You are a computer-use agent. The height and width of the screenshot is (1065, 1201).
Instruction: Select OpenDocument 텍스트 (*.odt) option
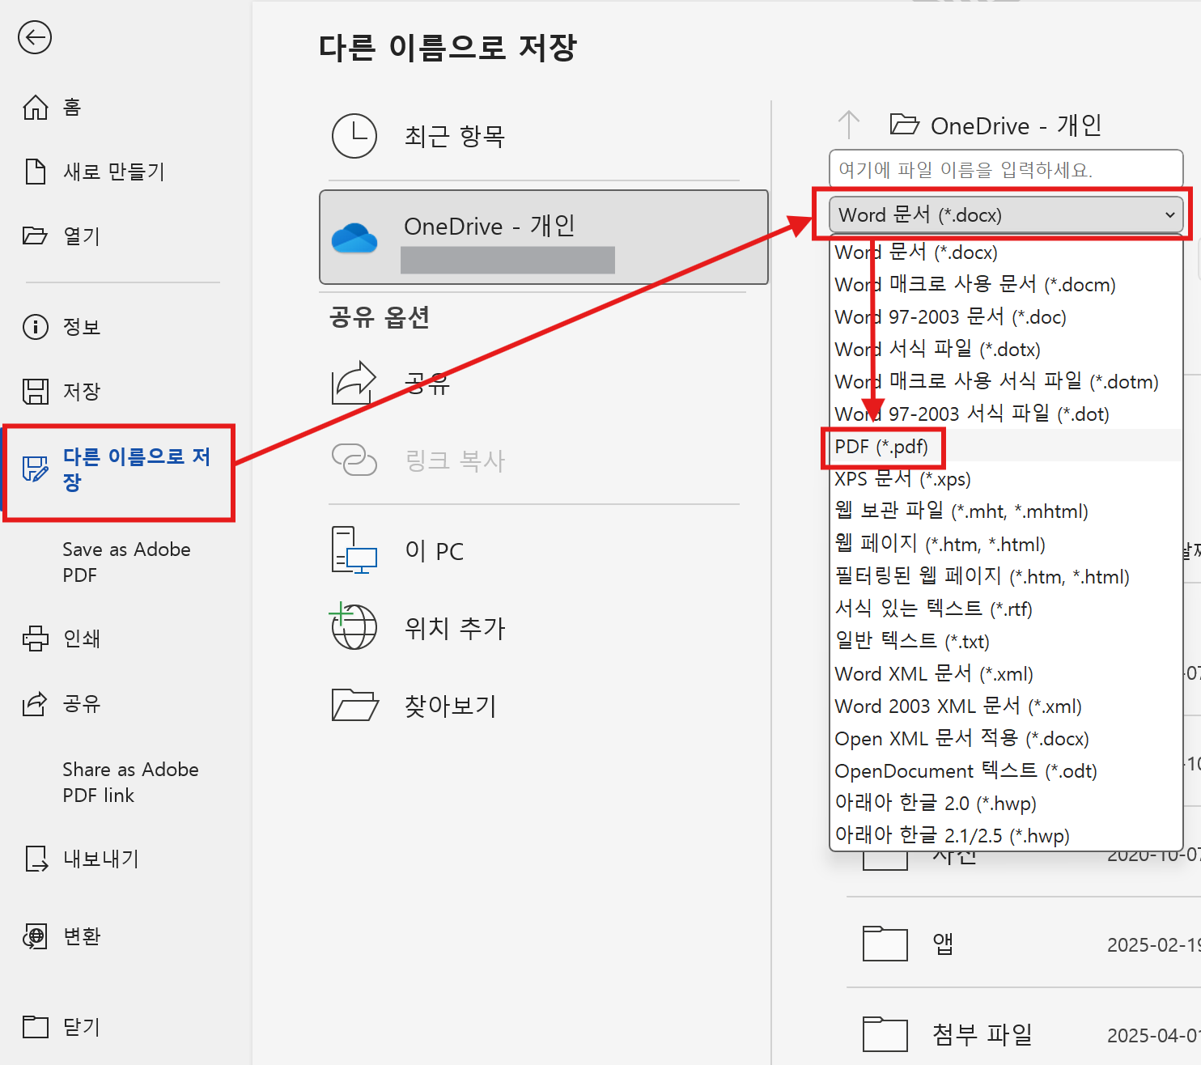click(1006, 770)
